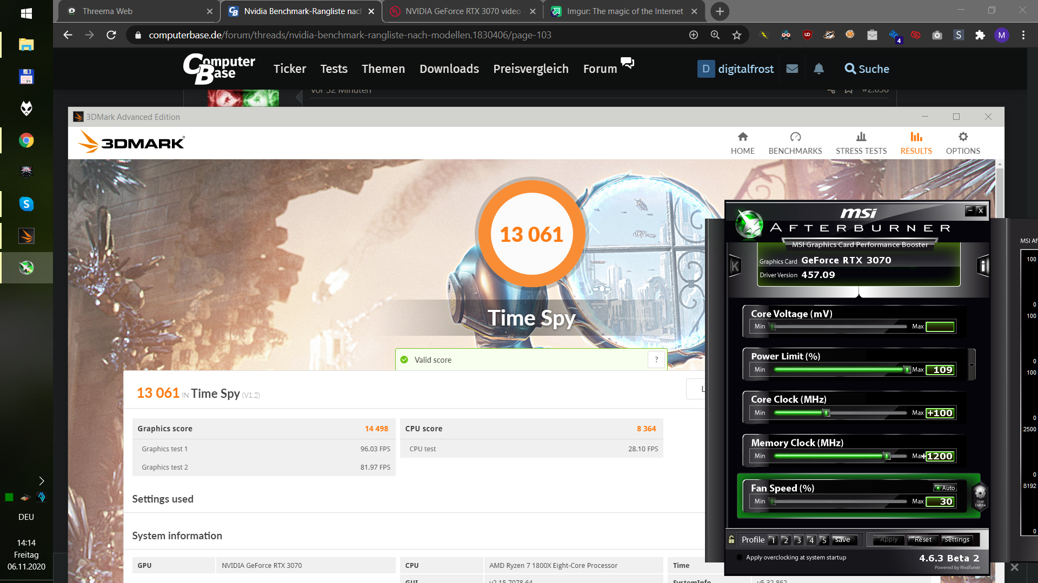The image size is (1038, 583).
Task: Click the profile lock padlock icon
Action: click(731, 539)
